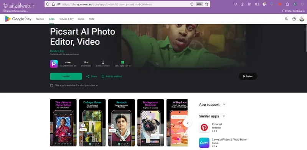The height and width of the screenshot is (150, 307).
Task: Add Picsart to wishlist
Action: pos(111,77)
